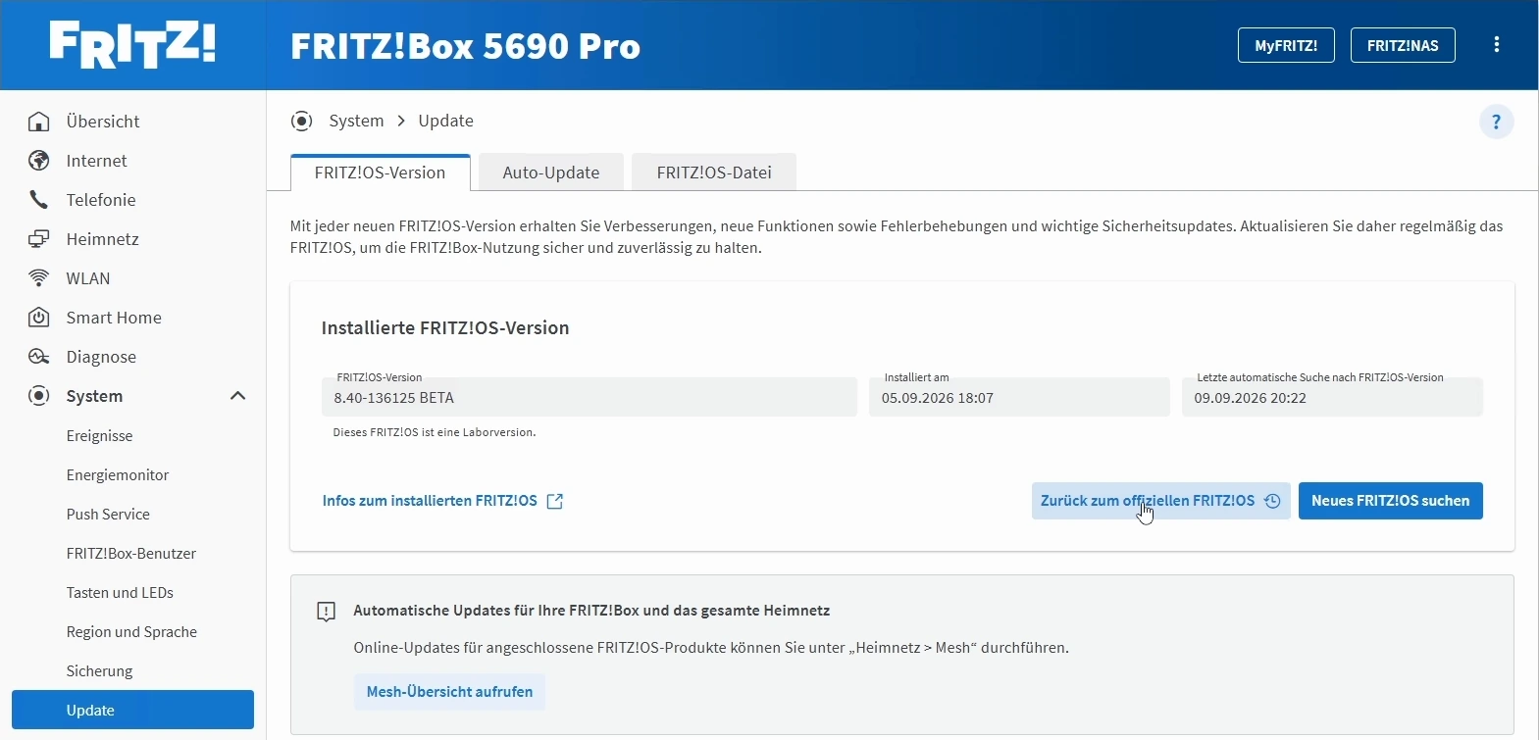Click the Installierte FRITZ!OS-Version heading
This screenshot has width=1539, height=740.
click(445, 328)
